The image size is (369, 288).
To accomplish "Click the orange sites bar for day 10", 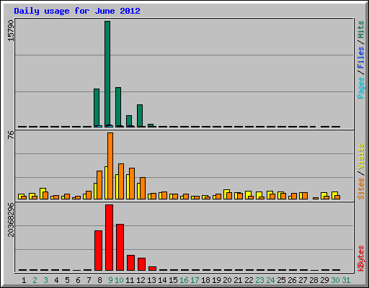I will [121, 181].
